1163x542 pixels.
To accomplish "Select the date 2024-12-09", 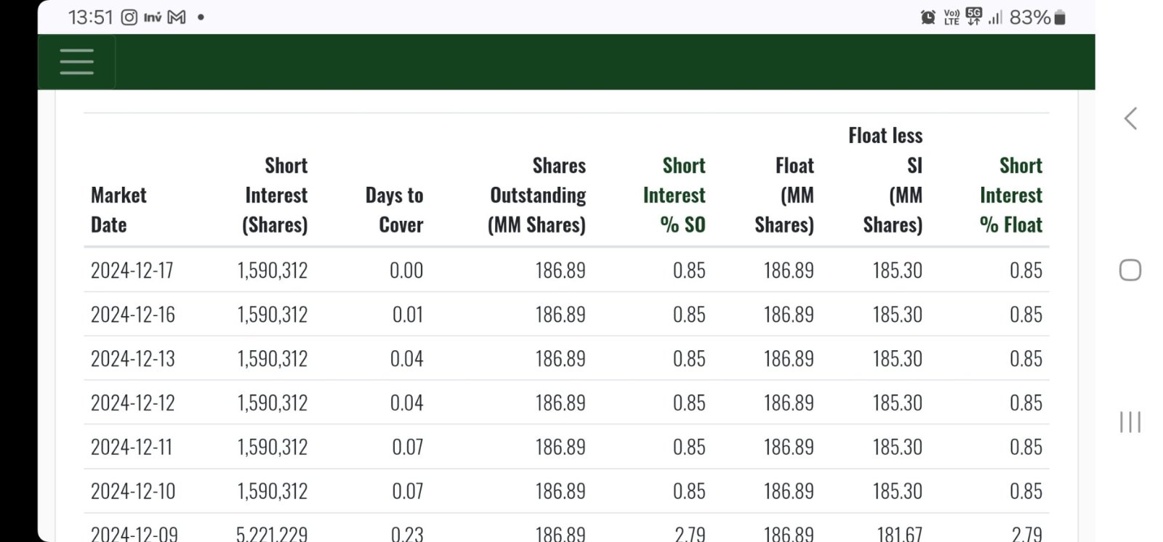I will click(134, 534).
